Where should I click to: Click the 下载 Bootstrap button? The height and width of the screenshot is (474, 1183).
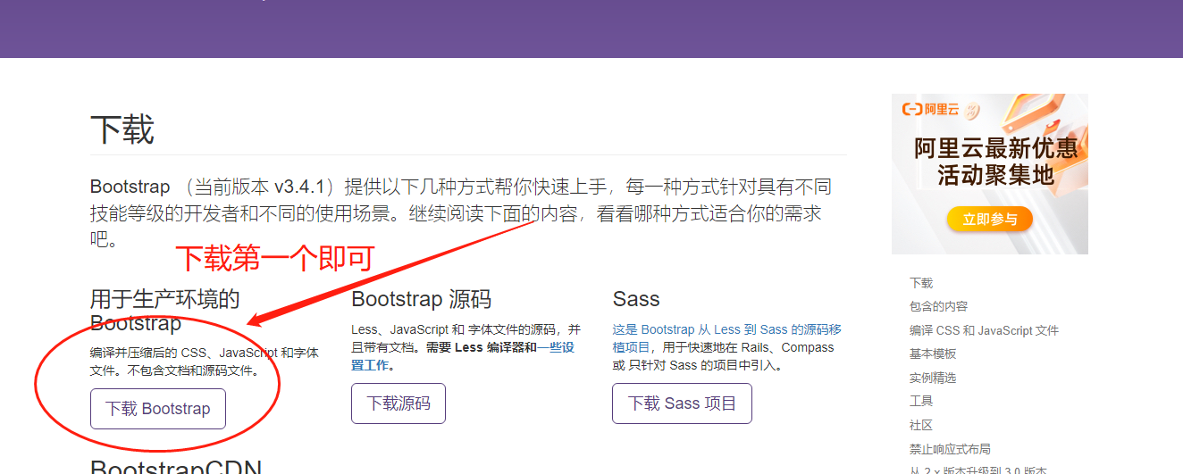tap(158, 409)
